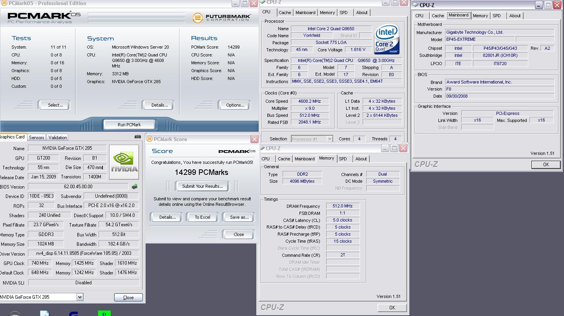The height and width of the screenshot is (316, 564).
Task: Click OK in the CPU-Z Mainboard window
Action: click(546, 165)
